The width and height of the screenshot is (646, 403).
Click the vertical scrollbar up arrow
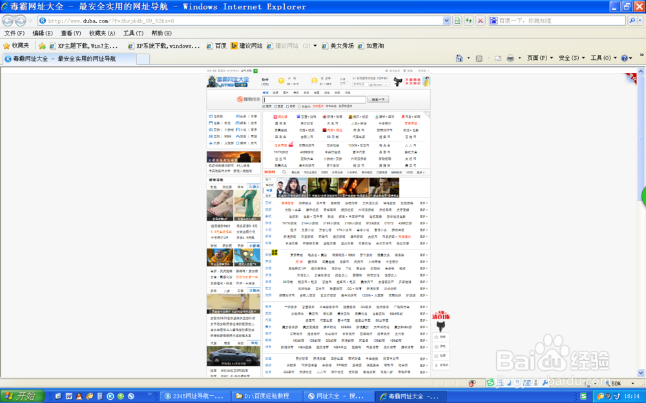tap(641, 71)
